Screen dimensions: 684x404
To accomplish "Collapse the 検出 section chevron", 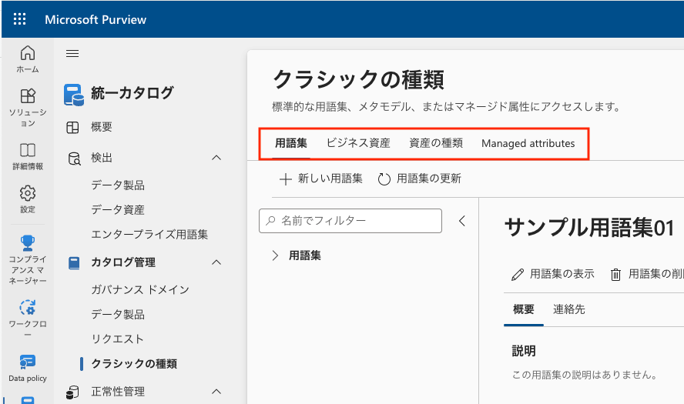I will click(216, 158).
